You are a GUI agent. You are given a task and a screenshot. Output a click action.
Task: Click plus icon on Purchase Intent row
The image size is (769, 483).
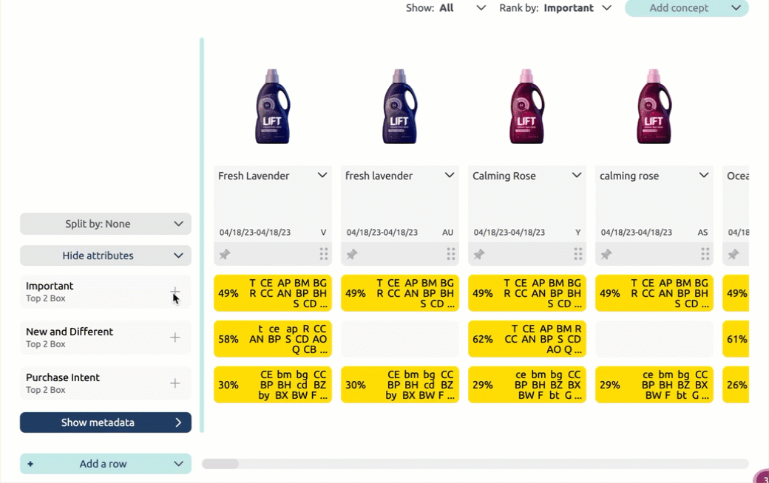(x=175, y=383)
